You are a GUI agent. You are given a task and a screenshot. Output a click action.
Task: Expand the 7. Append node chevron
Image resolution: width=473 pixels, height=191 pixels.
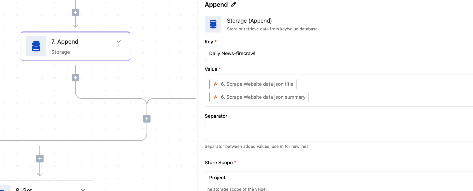click(x=119, y=41)
